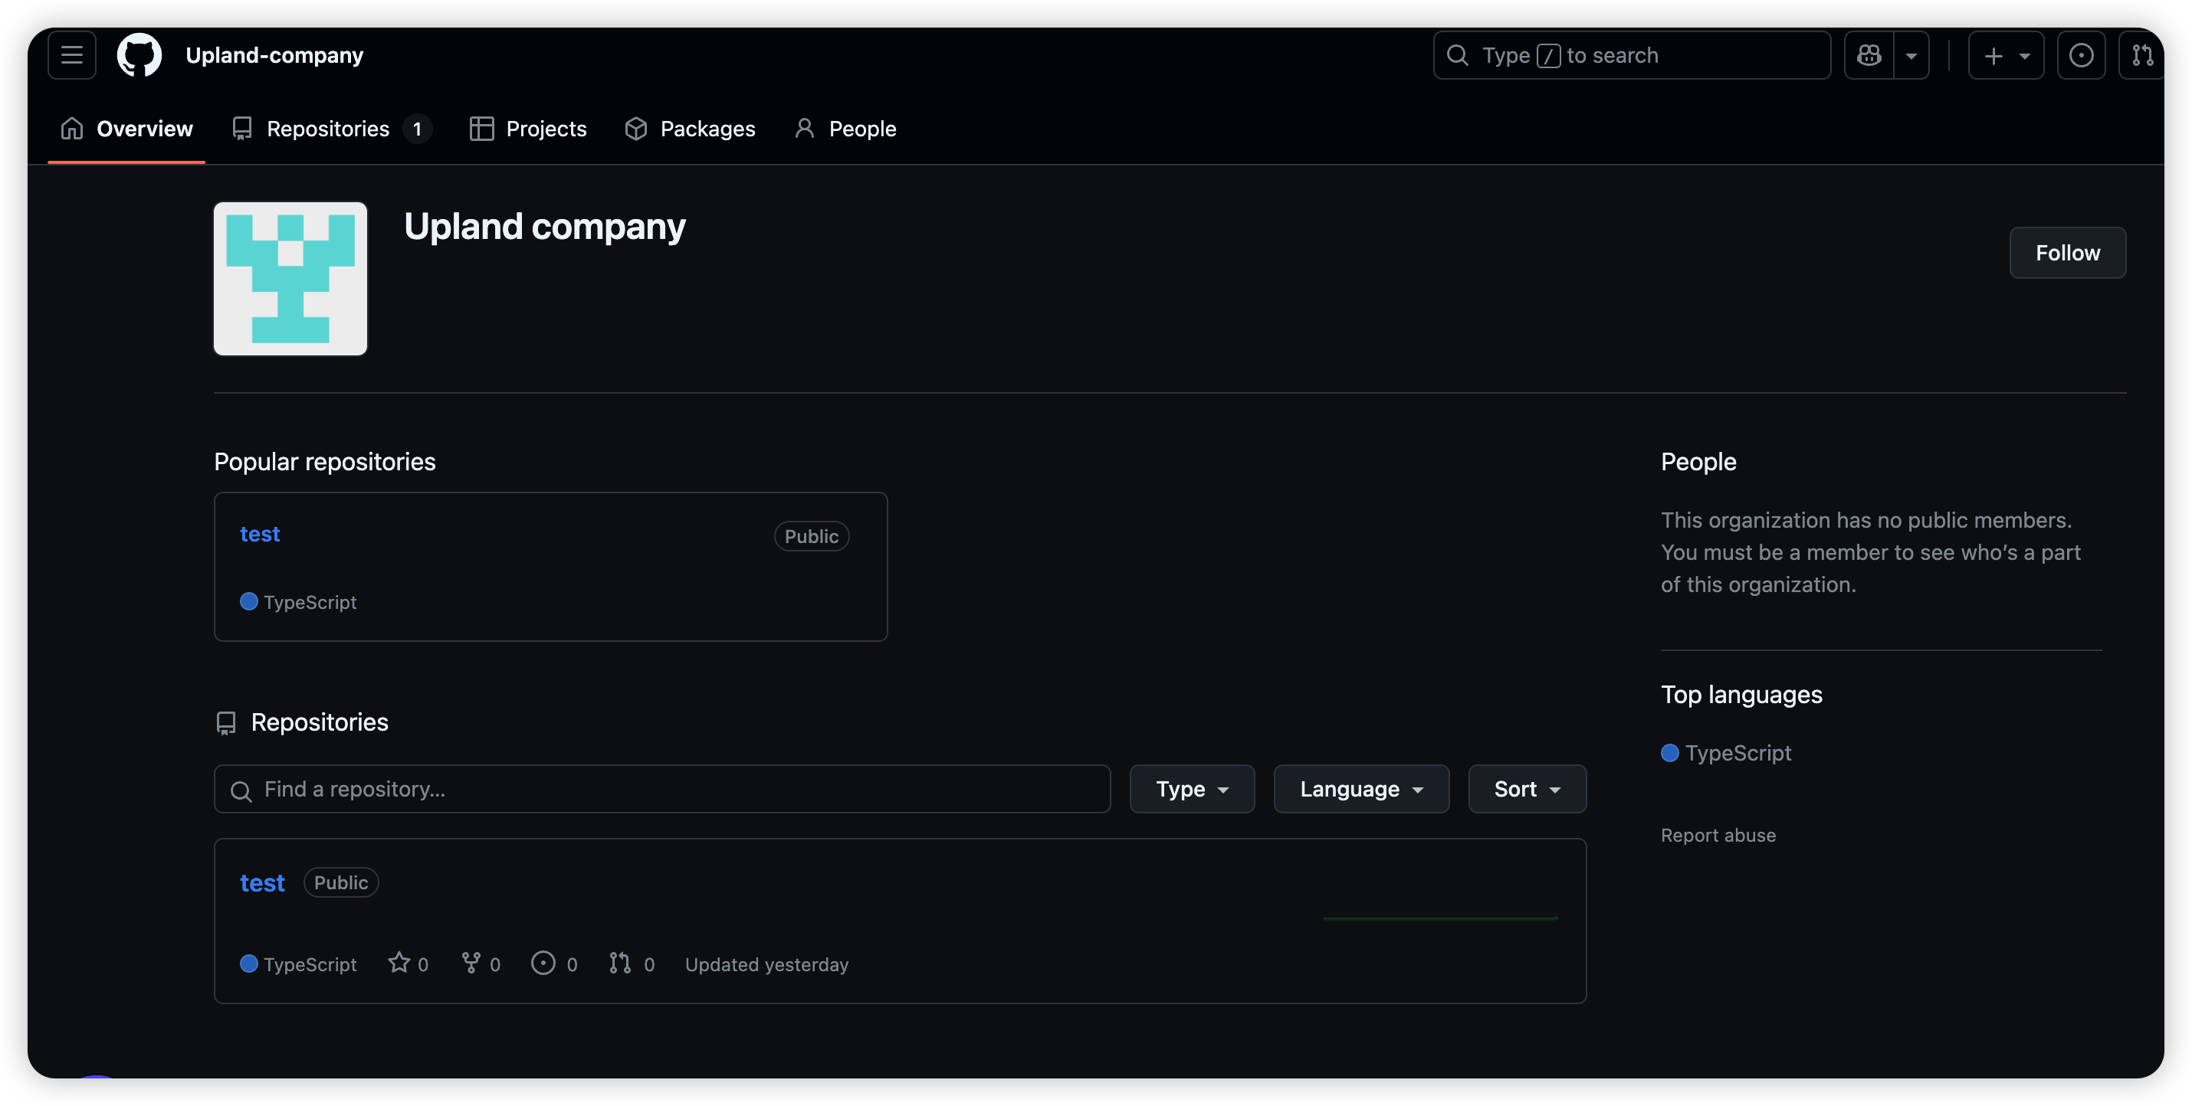The image size is (2192, 1106).
Task: Click the Popular repositories heading
Action: (324, 462)
